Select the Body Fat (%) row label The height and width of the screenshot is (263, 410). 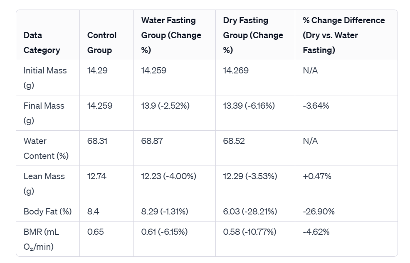(x=47, y=212)
